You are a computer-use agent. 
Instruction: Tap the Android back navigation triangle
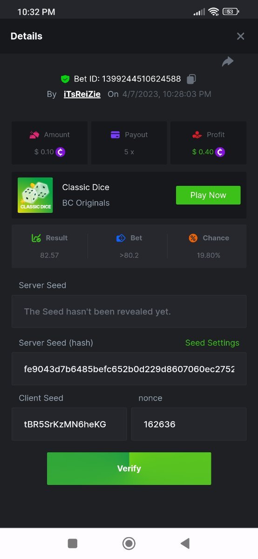pos(185,543)
